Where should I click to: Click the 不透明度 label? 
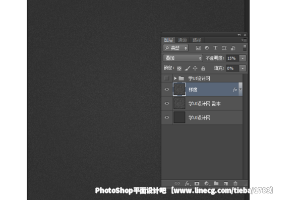[215, 58]
